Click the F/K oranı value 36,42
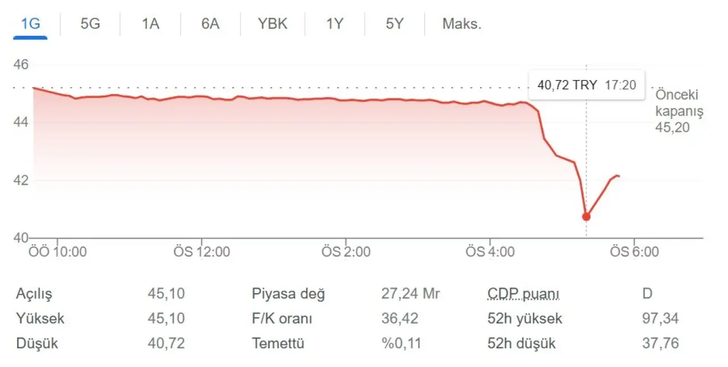This screenshot has height=367, width=728. coord(399,319)
